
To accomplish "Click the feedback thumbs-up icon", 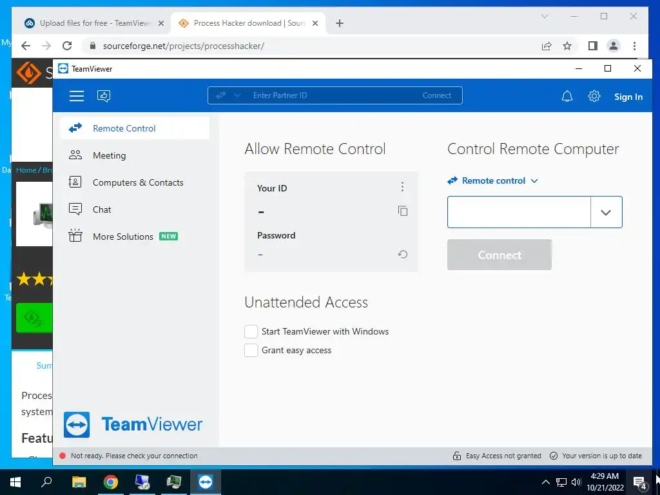I will point(104,96).
